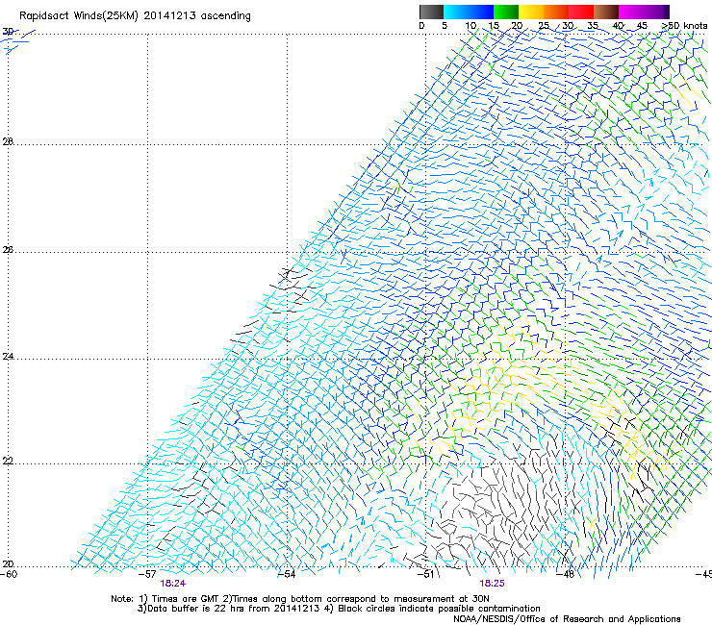
Task: Click the longitude axis label '-51'
Action: coord(425,574)
